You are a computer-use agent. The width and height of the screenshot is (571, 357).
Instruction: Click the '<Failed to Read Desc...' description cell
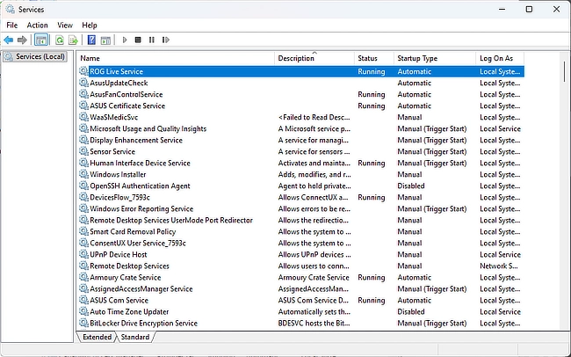[314, 117]
